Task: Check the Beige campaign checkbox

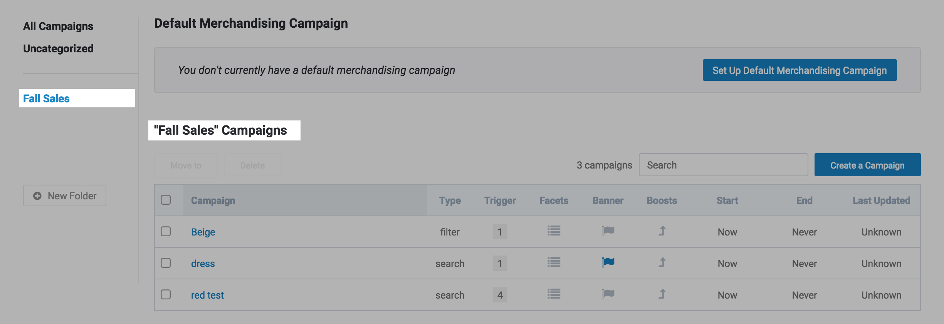Action: [x=166, y=231]
